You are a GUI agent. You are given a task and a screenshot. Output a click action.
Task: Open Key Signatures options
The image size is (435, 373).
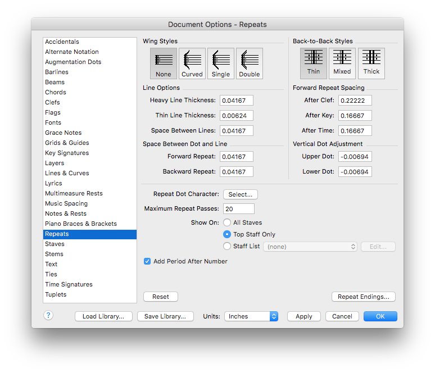point(89,153)
